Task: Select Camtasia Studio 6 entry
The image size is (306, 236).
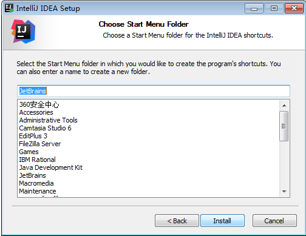Action: point(45,128)
